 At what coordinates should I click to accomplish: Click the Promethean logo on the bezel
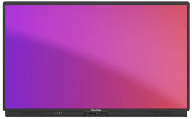pos(96,110)
